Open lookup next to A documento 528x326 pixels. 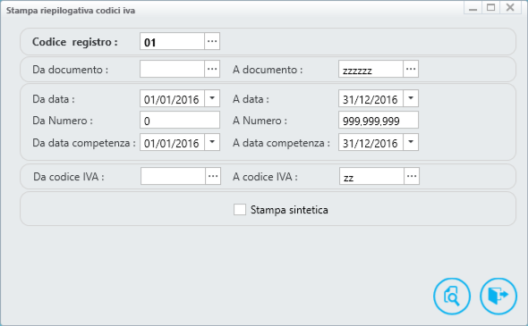pyautogui.click(x=411, y=69)
